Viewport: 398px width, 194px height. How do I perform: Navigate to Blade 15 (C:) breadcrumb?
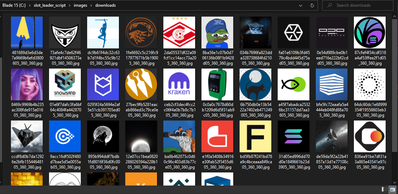(x=14, y=5)
